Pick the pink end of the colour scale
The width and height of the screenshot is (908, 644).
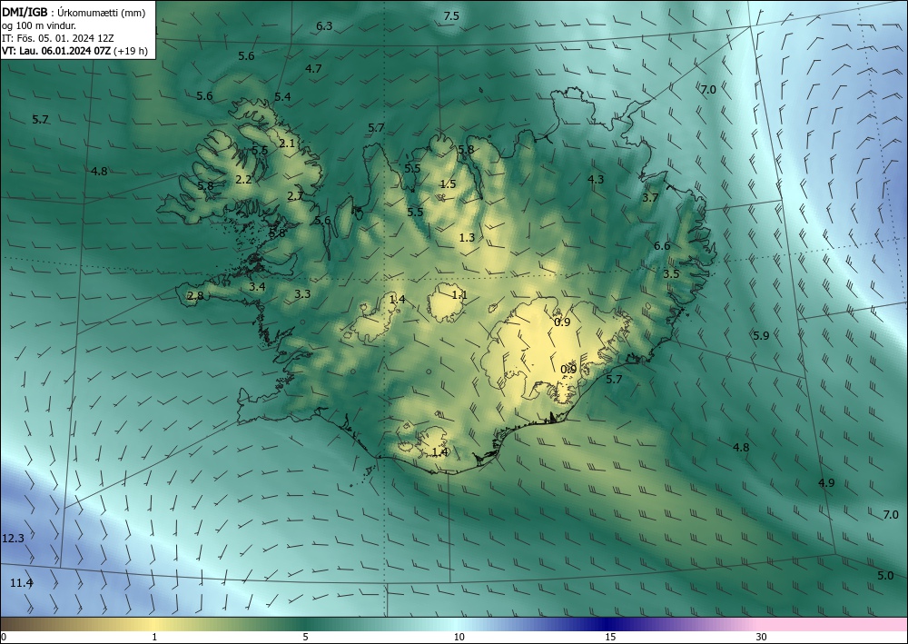click(x=834, y=624)
